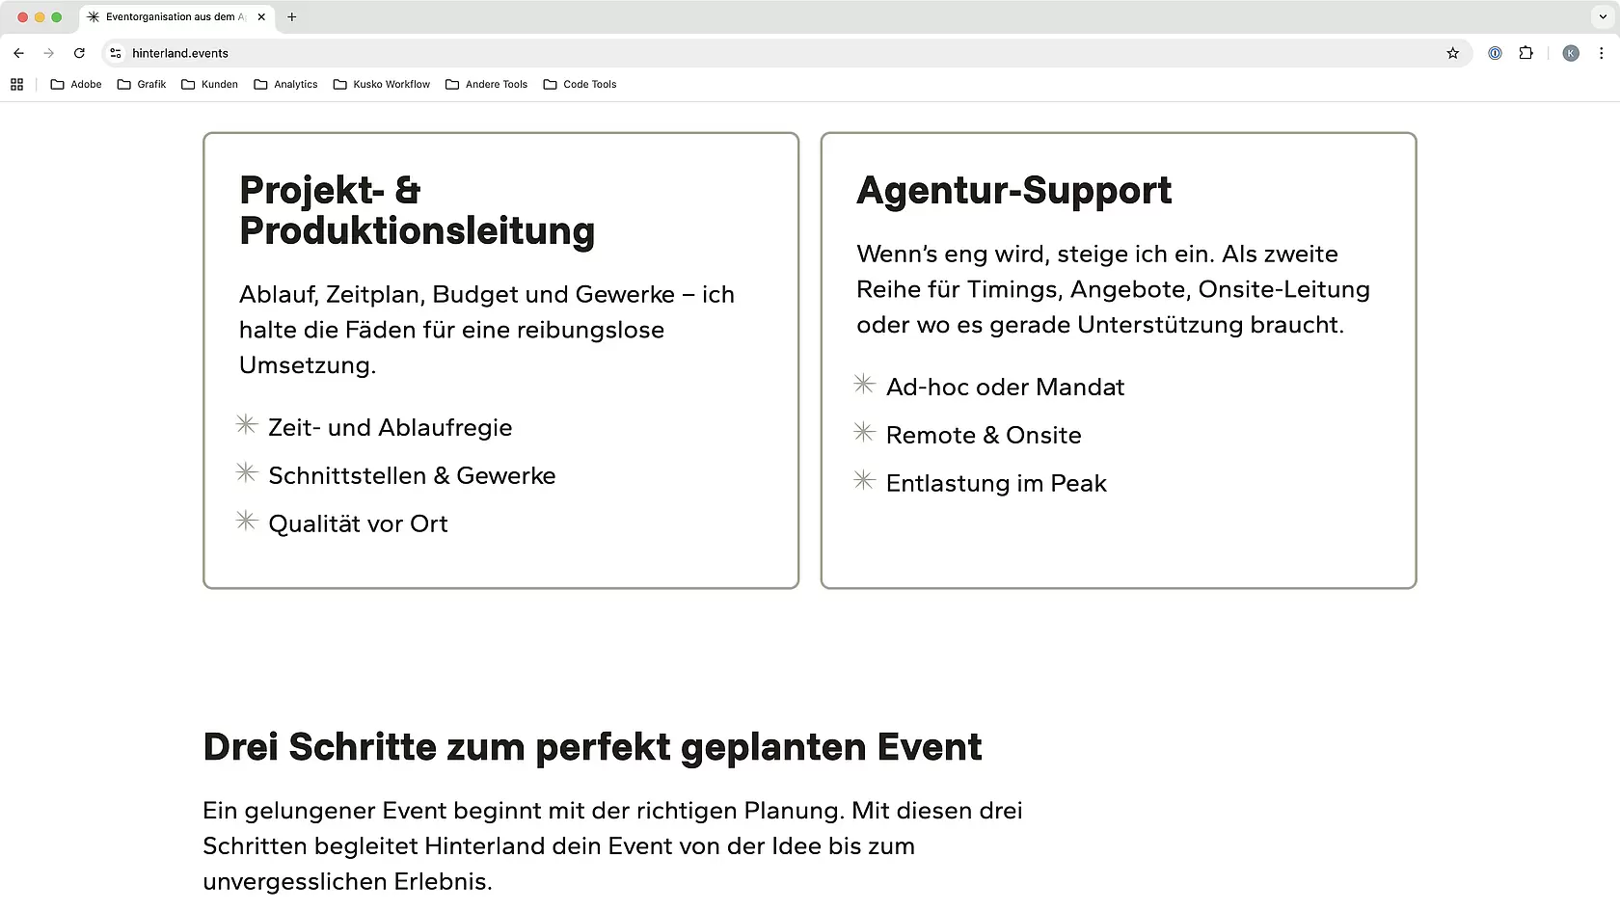This screenshot has height=911, width=1620.
Task: Open the Extensions puzzle icon
Action: click(1525, 53)
